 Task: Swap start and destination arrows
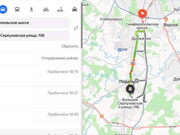[76, 28]
